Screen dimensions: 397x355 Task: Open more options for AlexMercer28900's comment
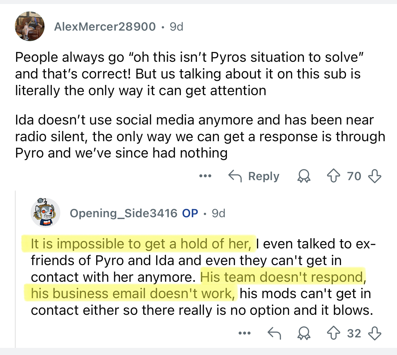pyautogui.click(x=205, y=176)
